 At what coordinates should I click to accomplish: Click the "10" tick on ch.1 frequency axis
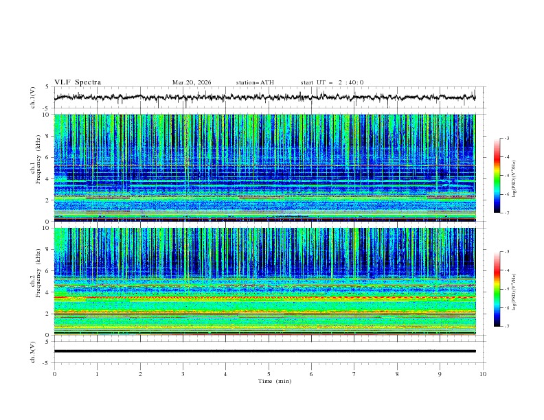[x=47, y=115]
